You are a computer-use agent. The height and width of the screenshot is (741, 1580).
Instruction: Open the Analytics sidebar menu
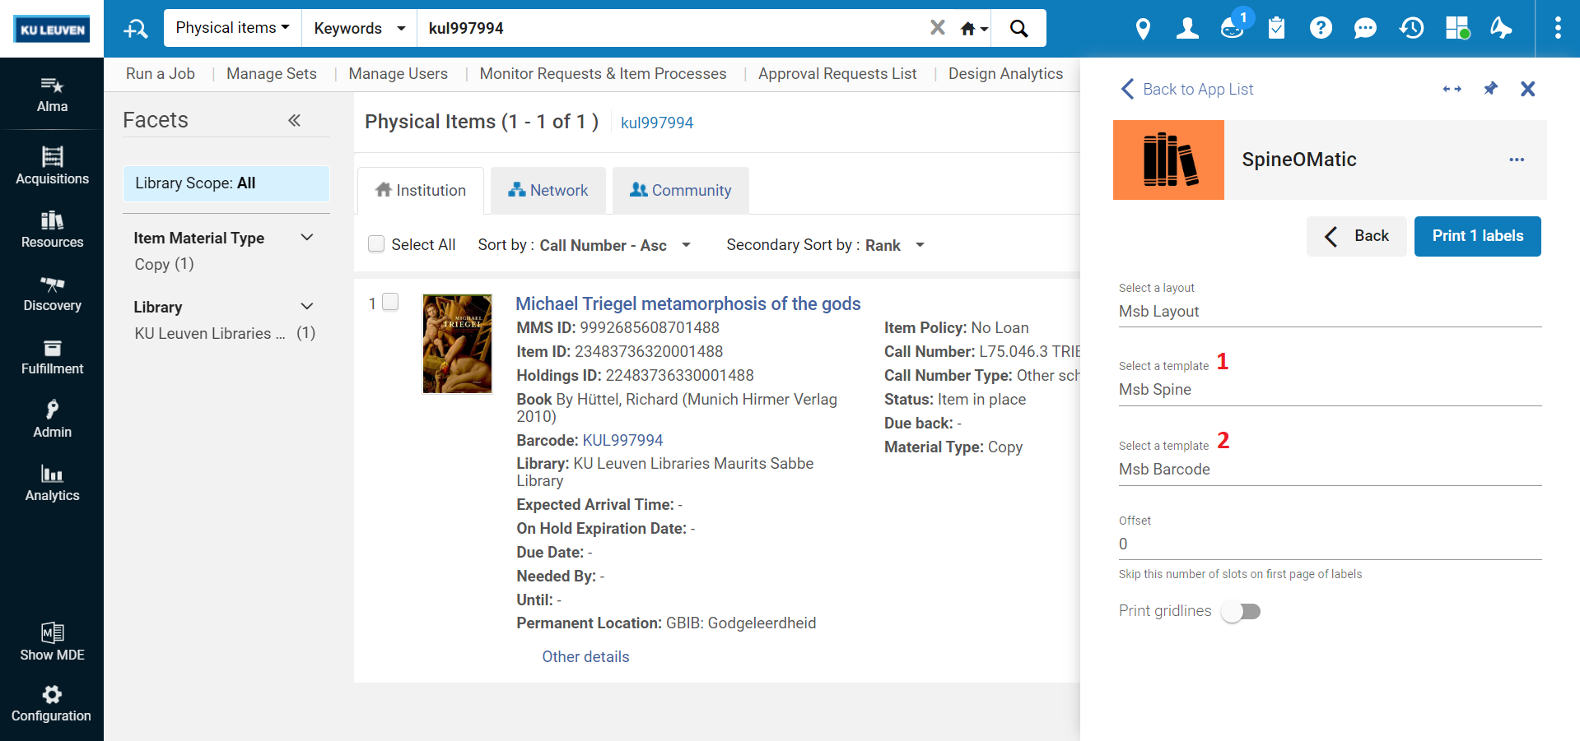click(x=52, y=483)
